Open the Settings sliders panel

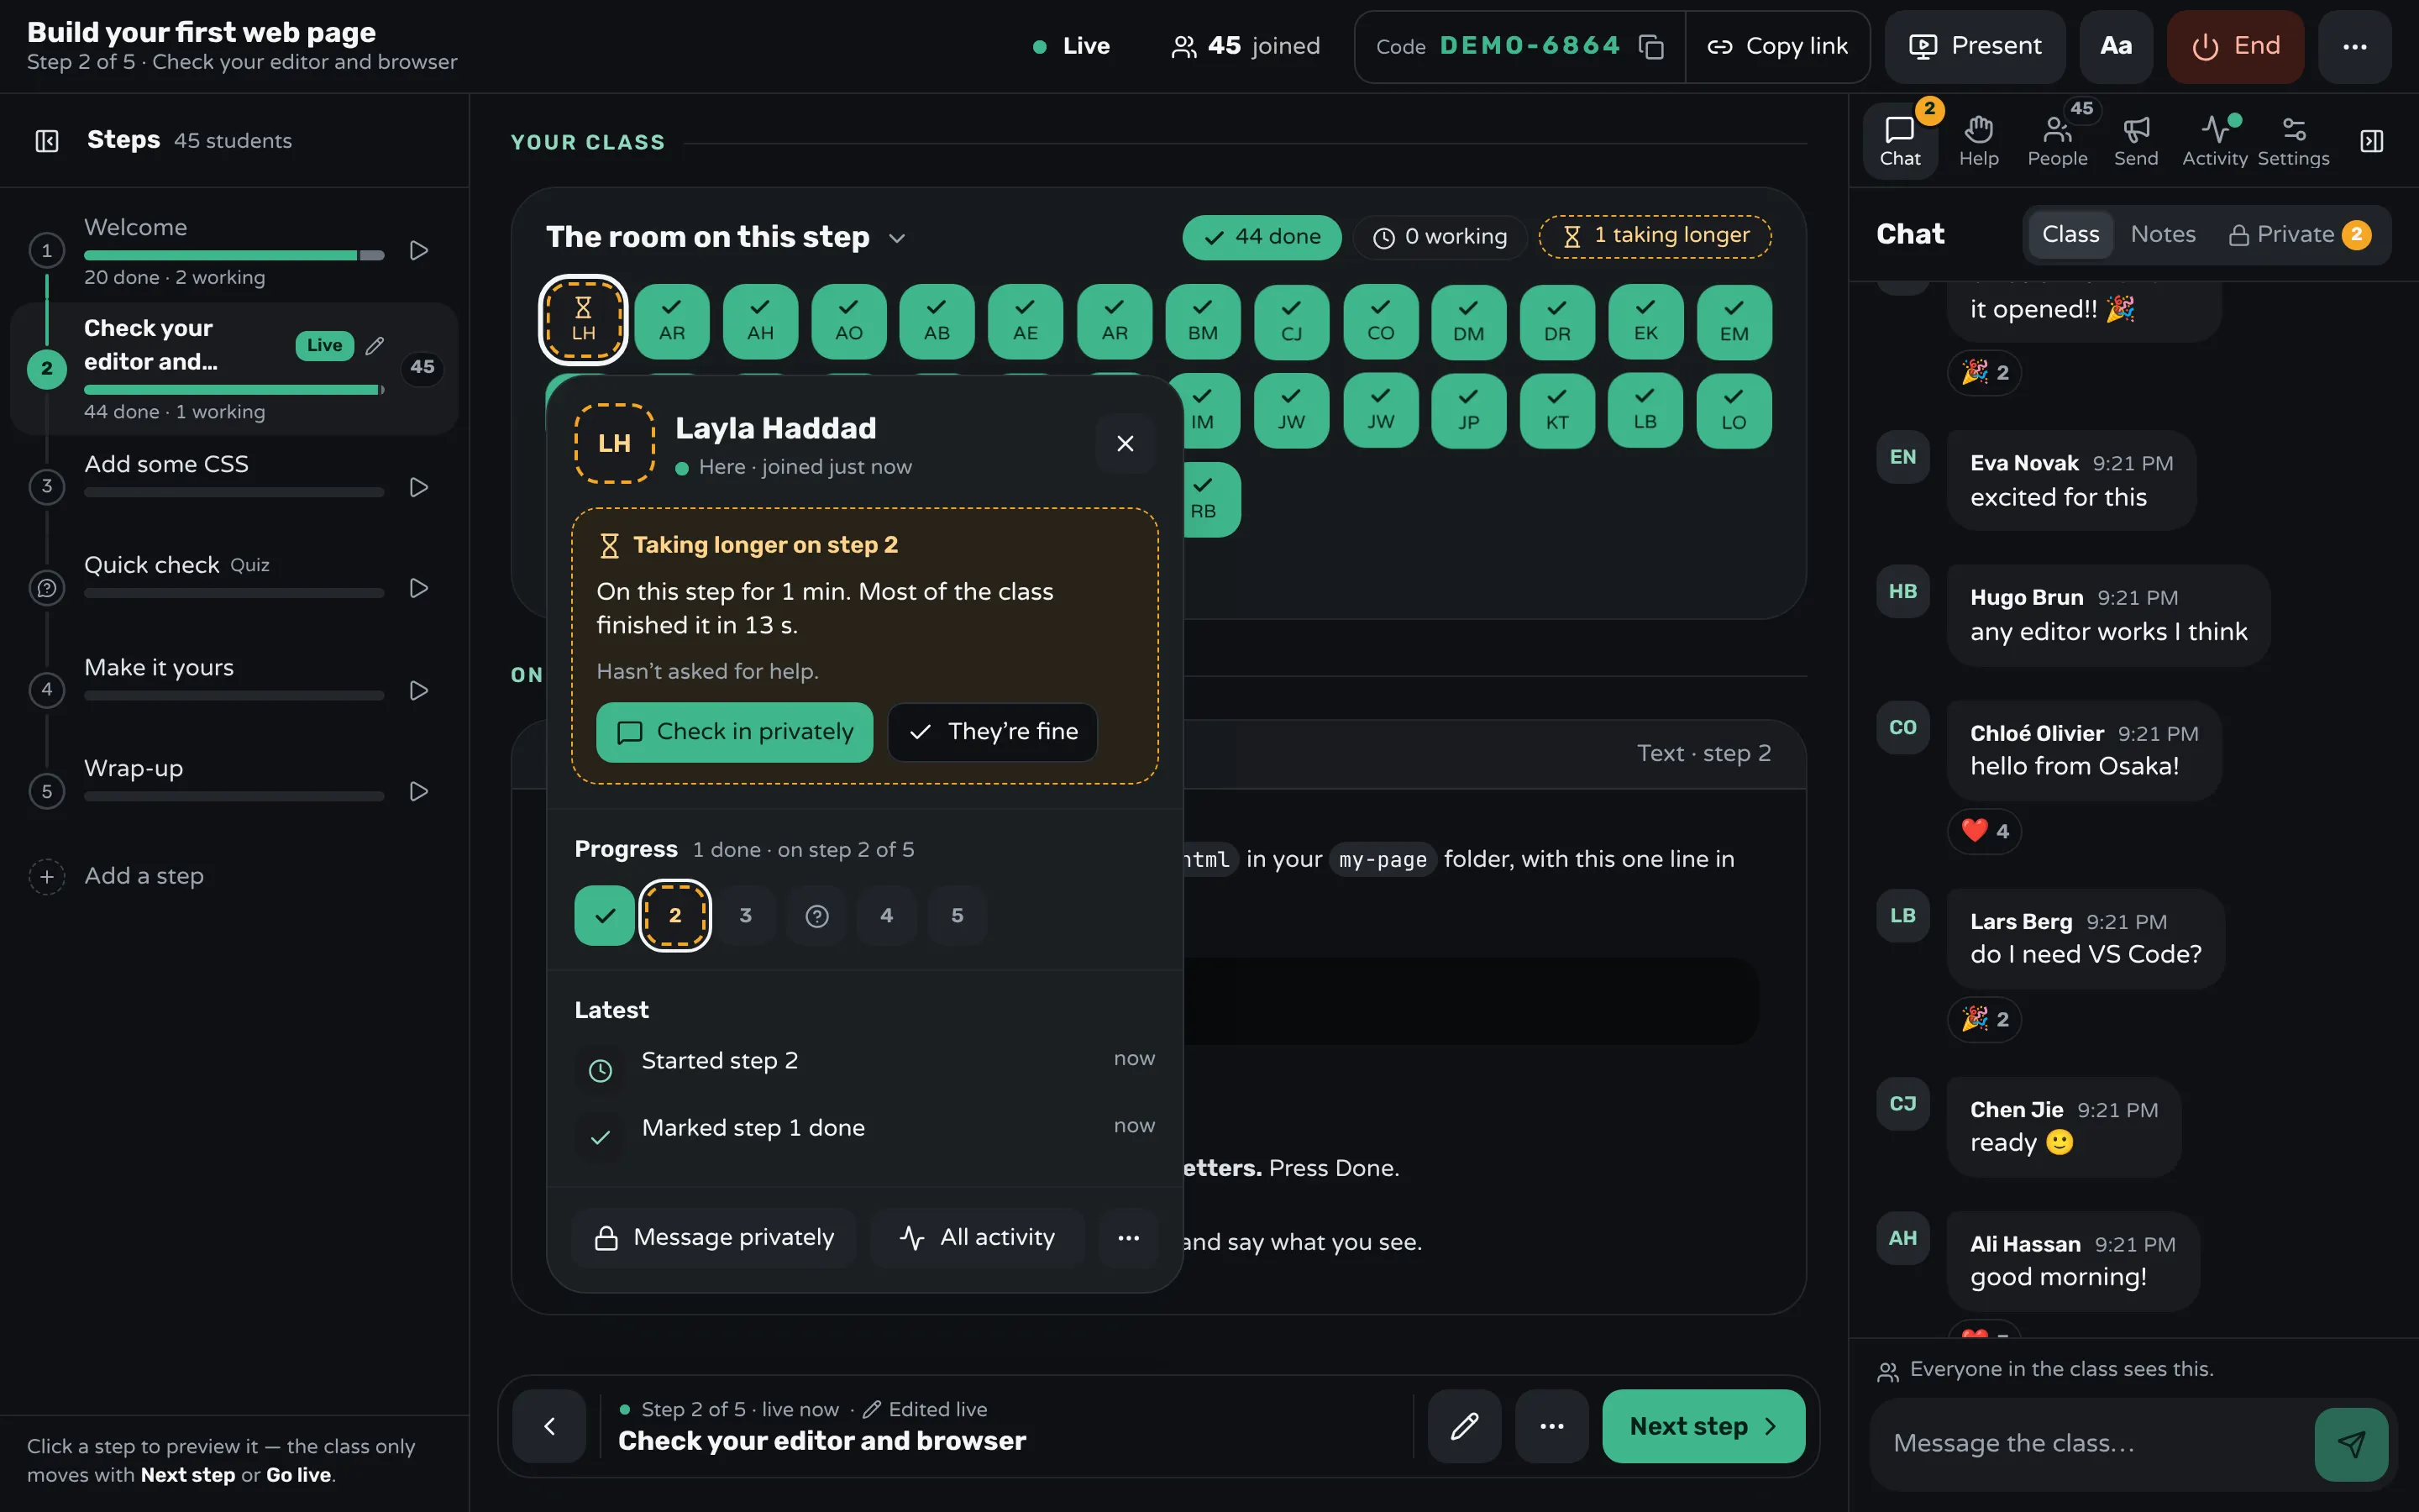pyautogui.click(x=2293, y=141)
